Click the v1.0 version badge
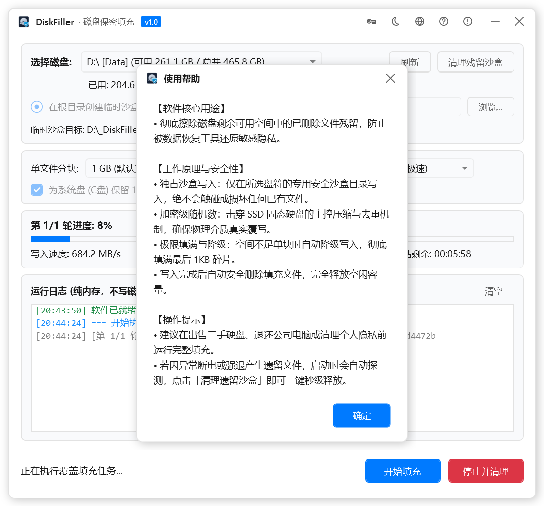Screen dimensions: 544x506 [x=151, y=22]
